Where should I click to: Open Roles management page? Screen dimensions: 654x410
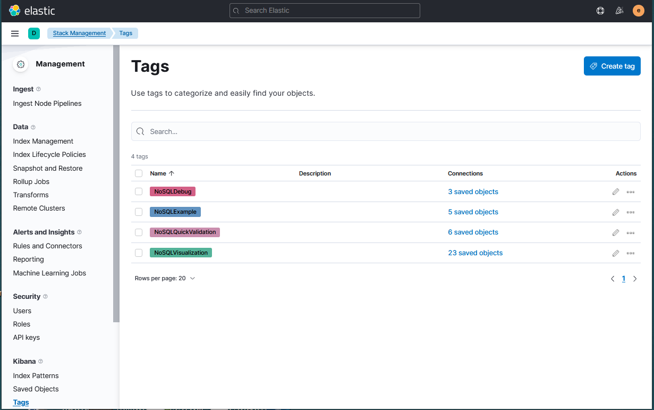pyautogui.click(x=22, y=324)
